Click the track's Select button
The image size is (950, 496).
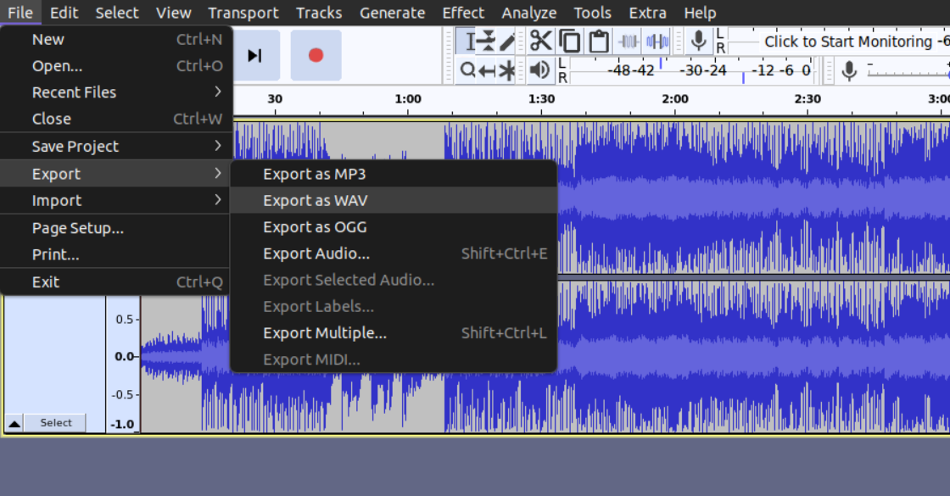click(x=56, y=423)
